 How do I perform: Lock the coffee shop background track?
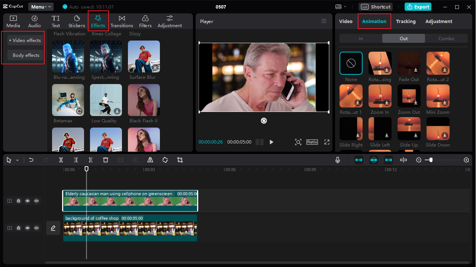pyautogui.click(x=19, y=228)
